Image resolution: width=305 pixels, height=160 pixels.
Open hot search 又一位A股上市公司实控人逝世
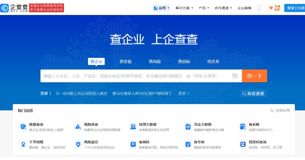click(81, 93)
